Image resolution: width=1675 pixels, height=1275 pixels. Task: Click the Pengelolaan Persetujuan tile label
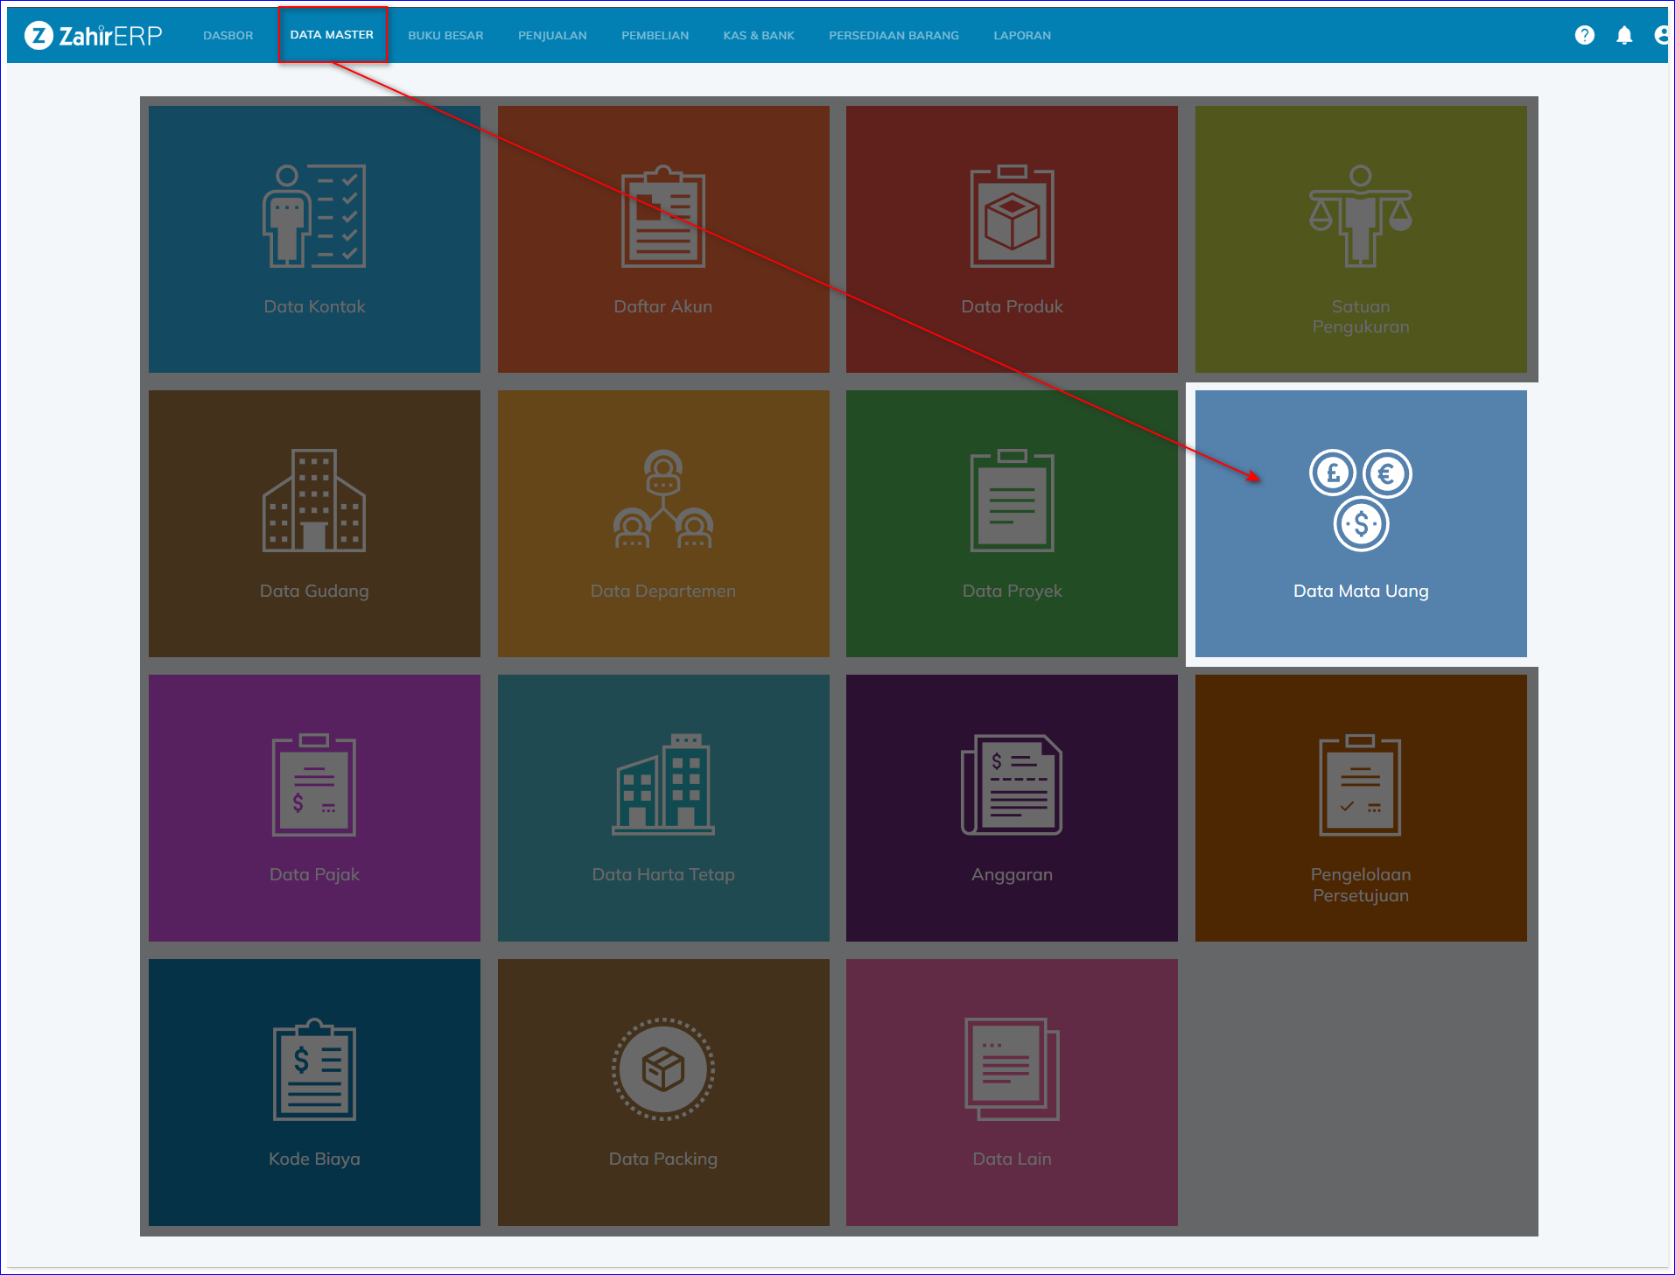[1360, 885]
